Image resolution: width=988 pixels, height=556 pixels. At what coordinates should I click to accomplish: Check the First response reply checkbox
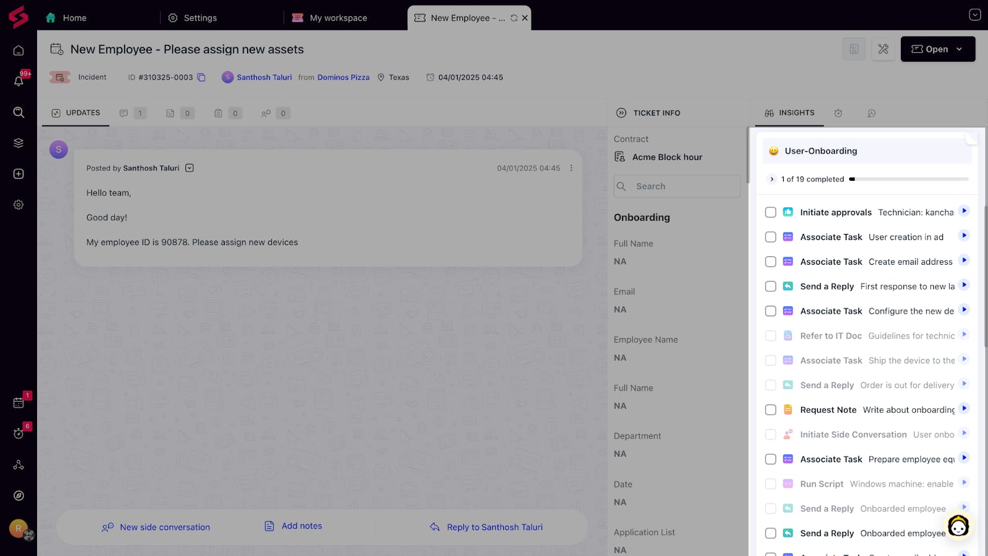tap(771, 286)
